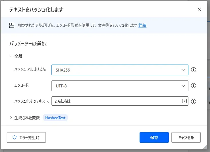
Task: Click the resize grip at dialog corner
Action: click(205, 147)
